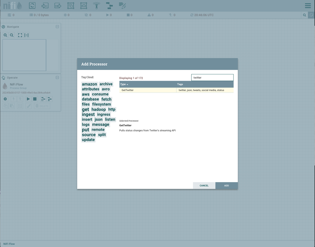Image resolution: width=315 pixels, height=247 pixels.
Task: Click the Enable lightning icon in Operate
Action: 14,99
